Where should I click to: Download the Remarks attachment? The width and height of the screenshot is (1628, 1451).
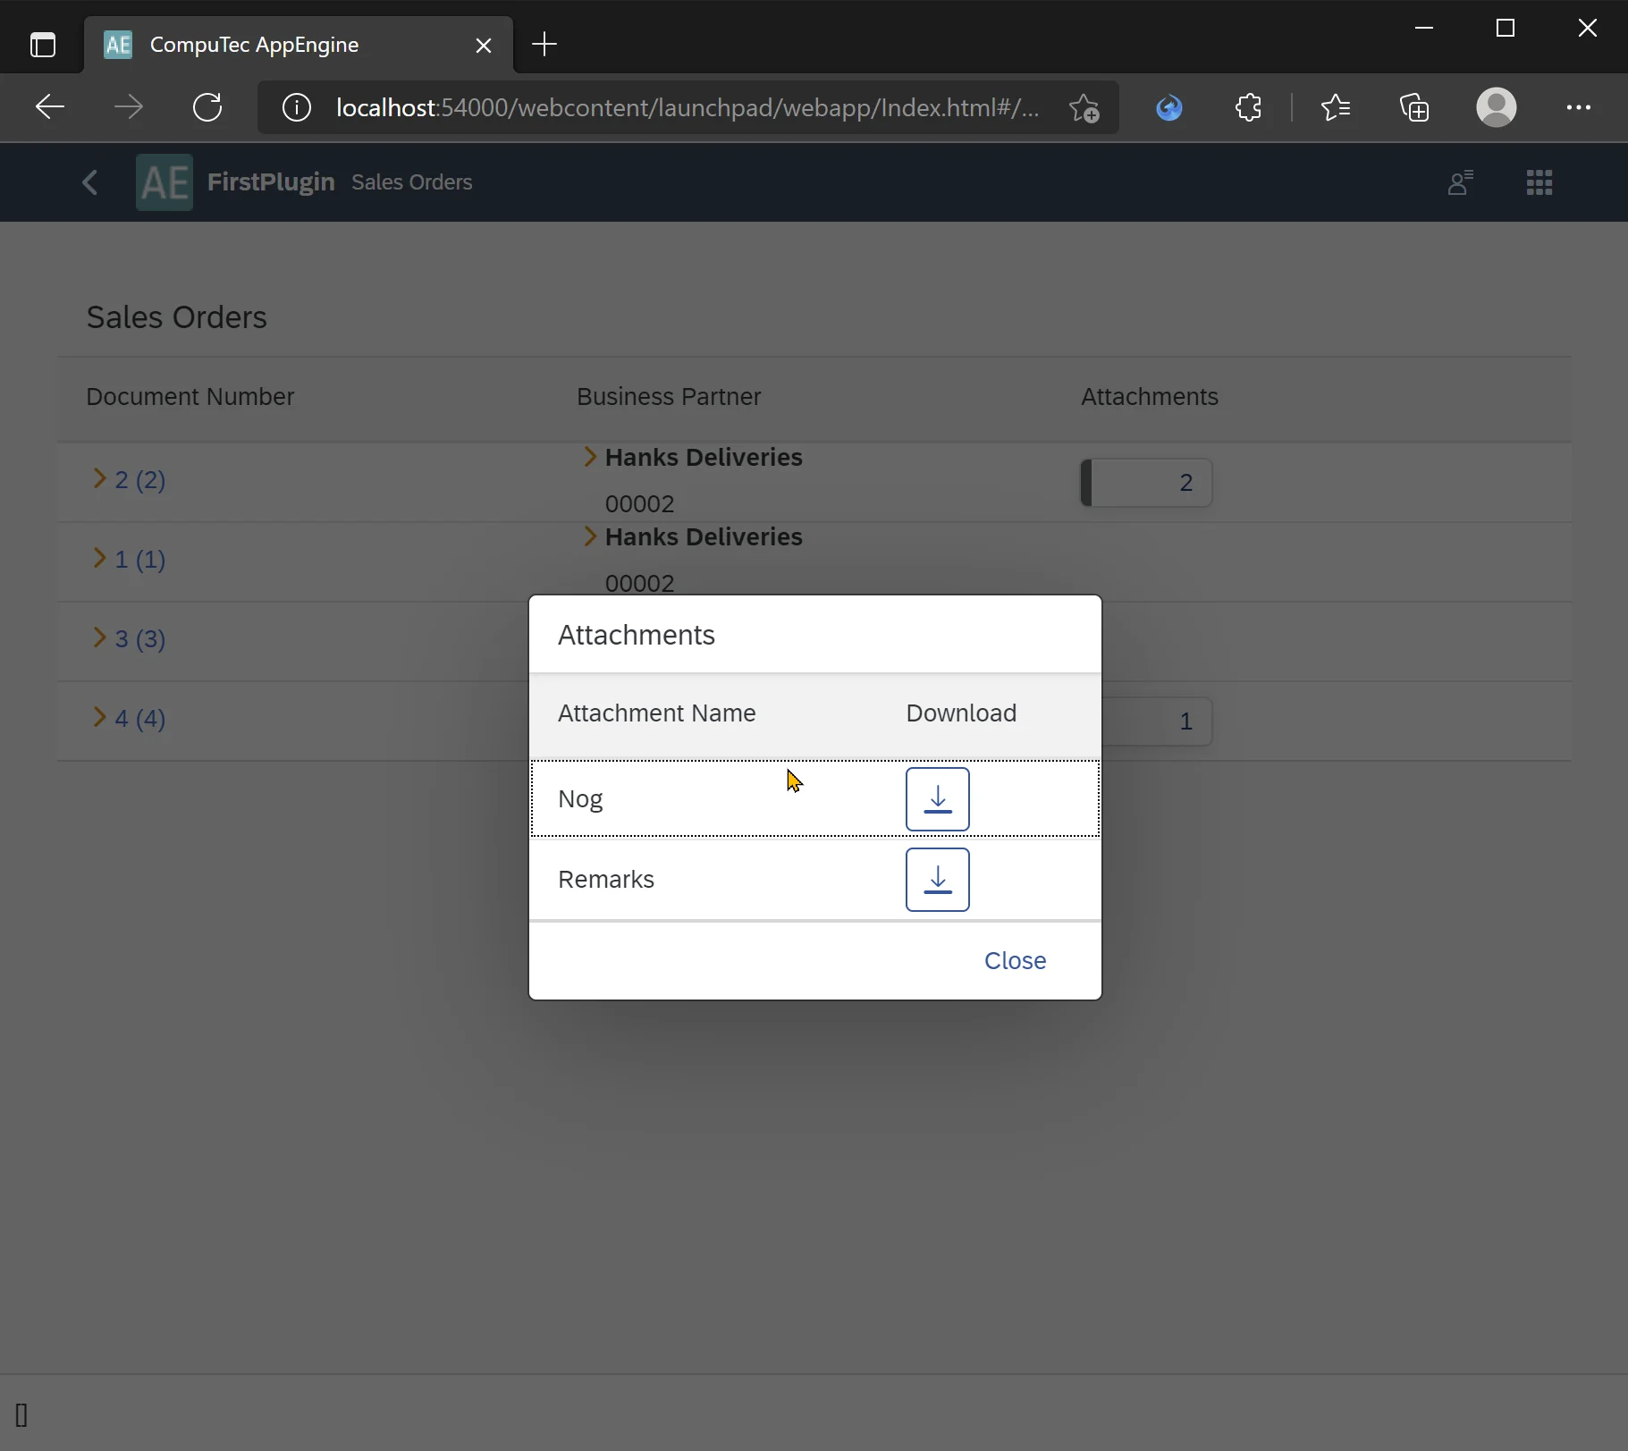tap(937, 880)
